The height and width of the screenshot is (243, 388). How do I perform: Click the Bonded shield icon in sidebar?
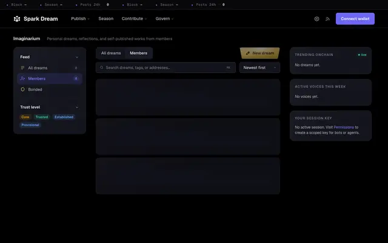[22, 89]
